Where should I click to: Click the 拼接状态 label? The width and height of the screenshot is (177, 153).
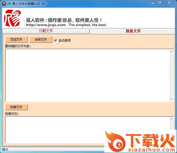pos(12,114)
